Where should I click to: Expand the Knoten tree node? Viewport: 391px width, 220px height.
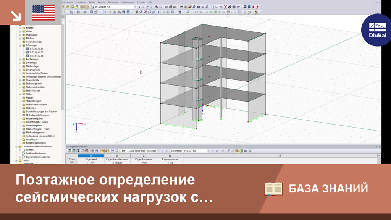point(20,28)
